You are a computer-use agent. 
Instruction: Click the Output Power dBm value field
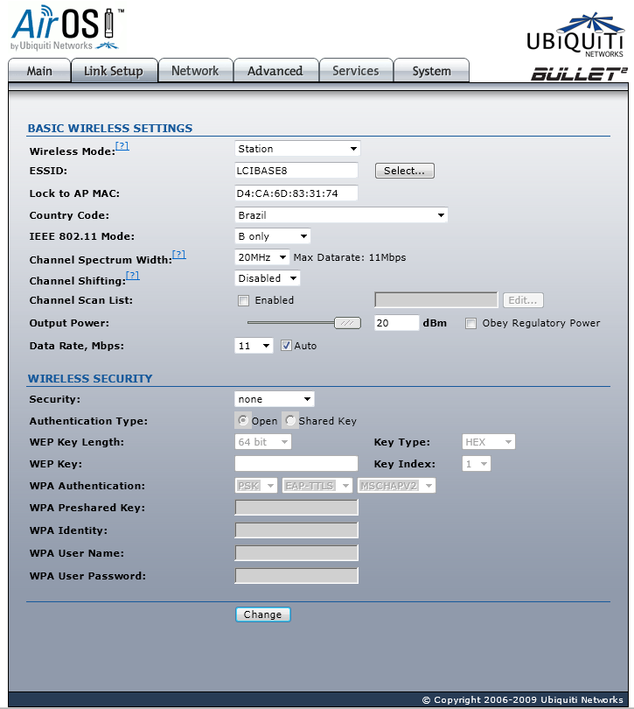[x=397, y=323]
